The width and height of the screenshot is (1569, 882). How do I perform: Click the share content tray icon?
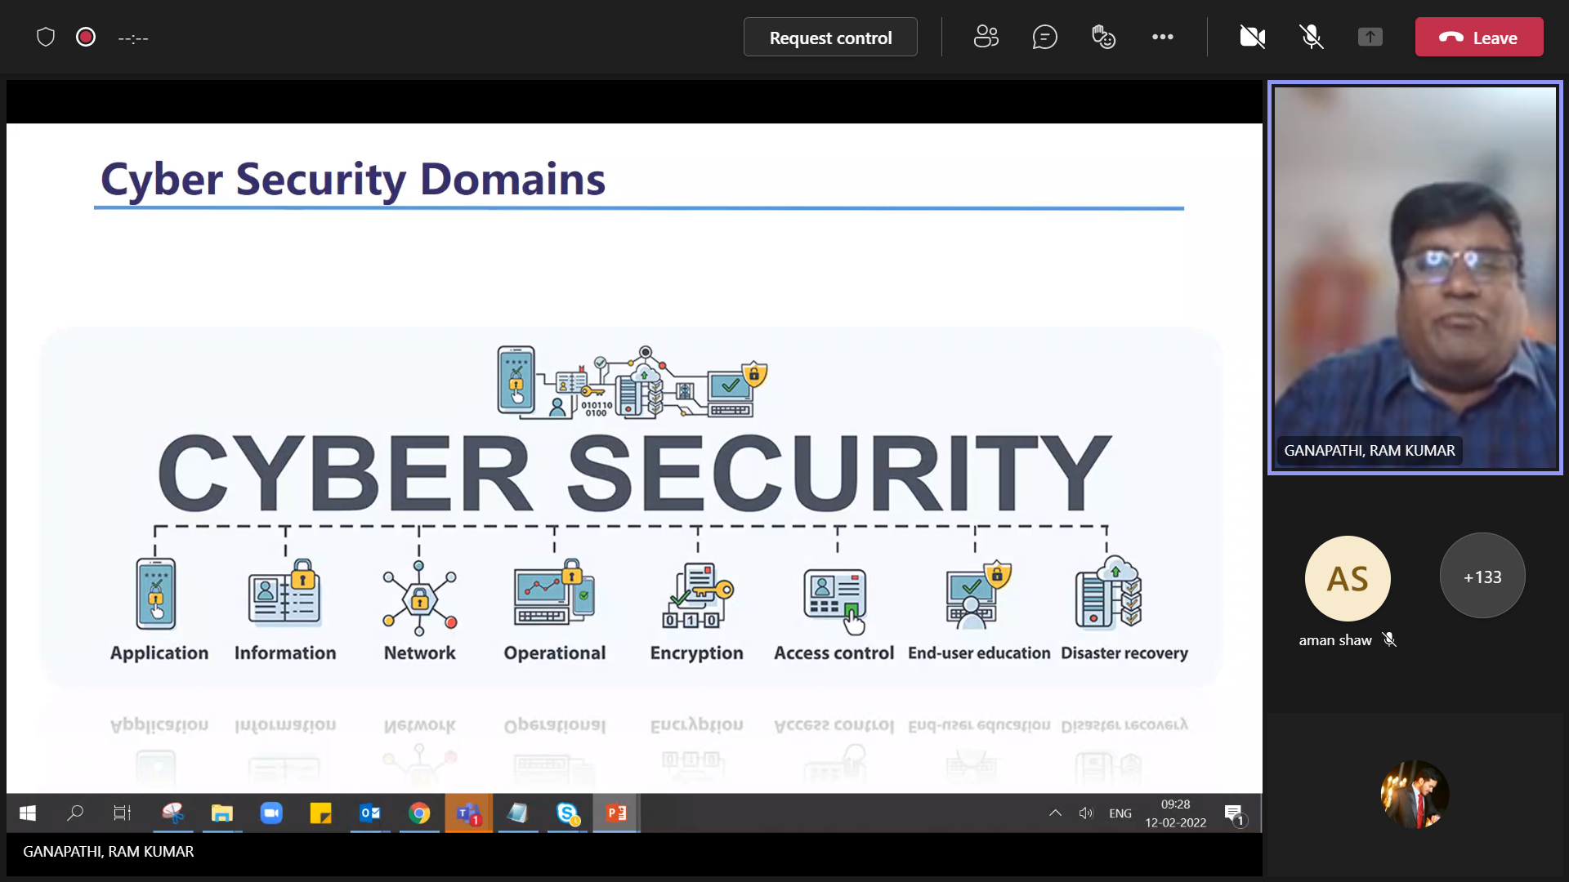(1370, 37)
